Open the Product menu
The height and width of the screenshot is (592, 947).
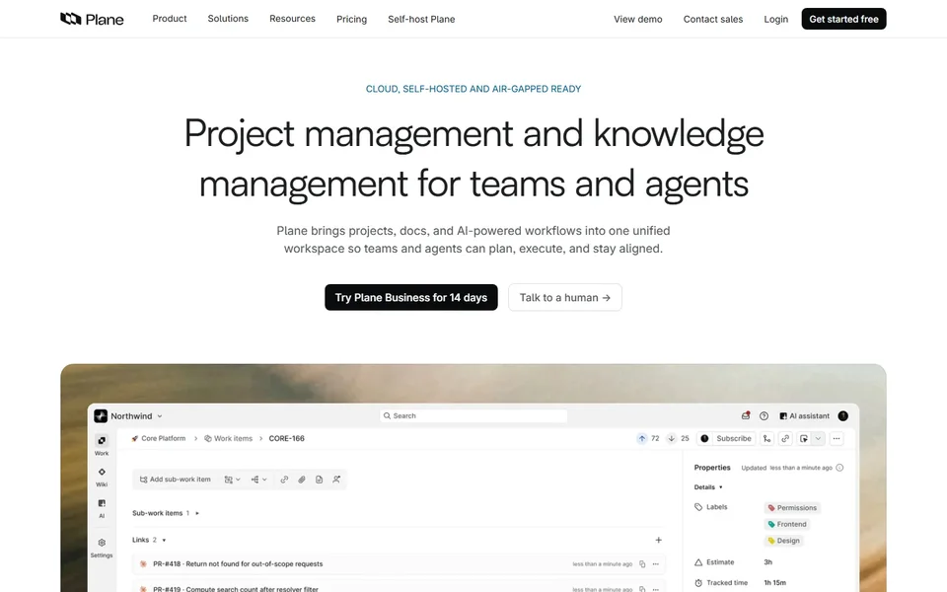[169, 19]
